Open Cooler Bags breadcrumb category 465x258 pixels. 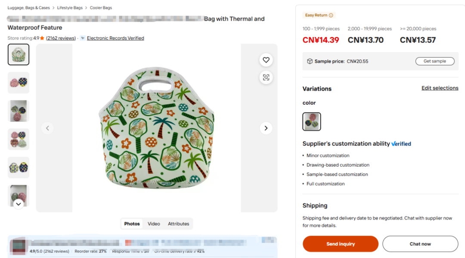(x=101, y=8)
